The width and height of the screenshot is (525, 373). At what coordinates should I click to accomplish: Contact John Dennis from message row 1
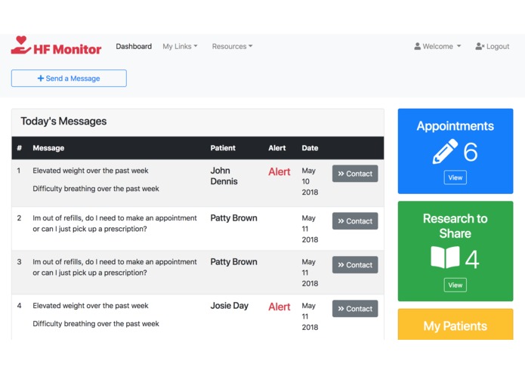(355, 174)
